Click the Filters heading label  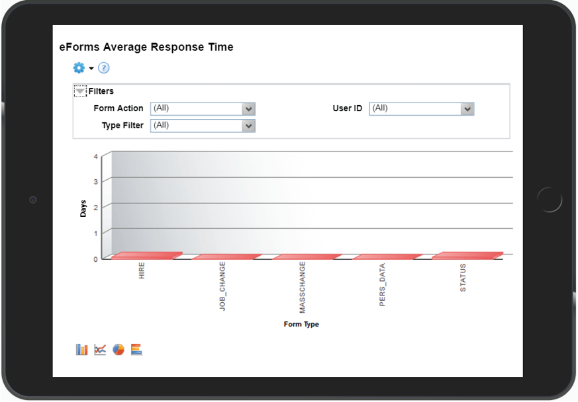click(x=101, y=91)
